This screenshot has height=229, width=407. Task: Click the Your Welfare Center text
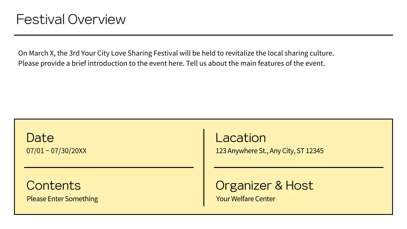[x=245, y=198]
